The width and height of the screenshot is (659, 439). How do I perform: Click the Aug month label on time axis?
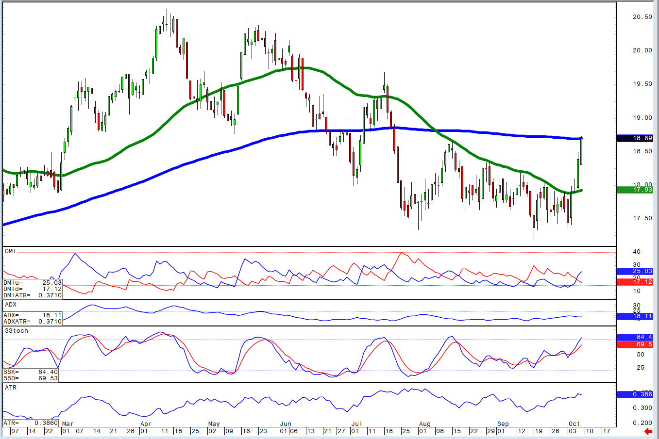coord(425,424)
